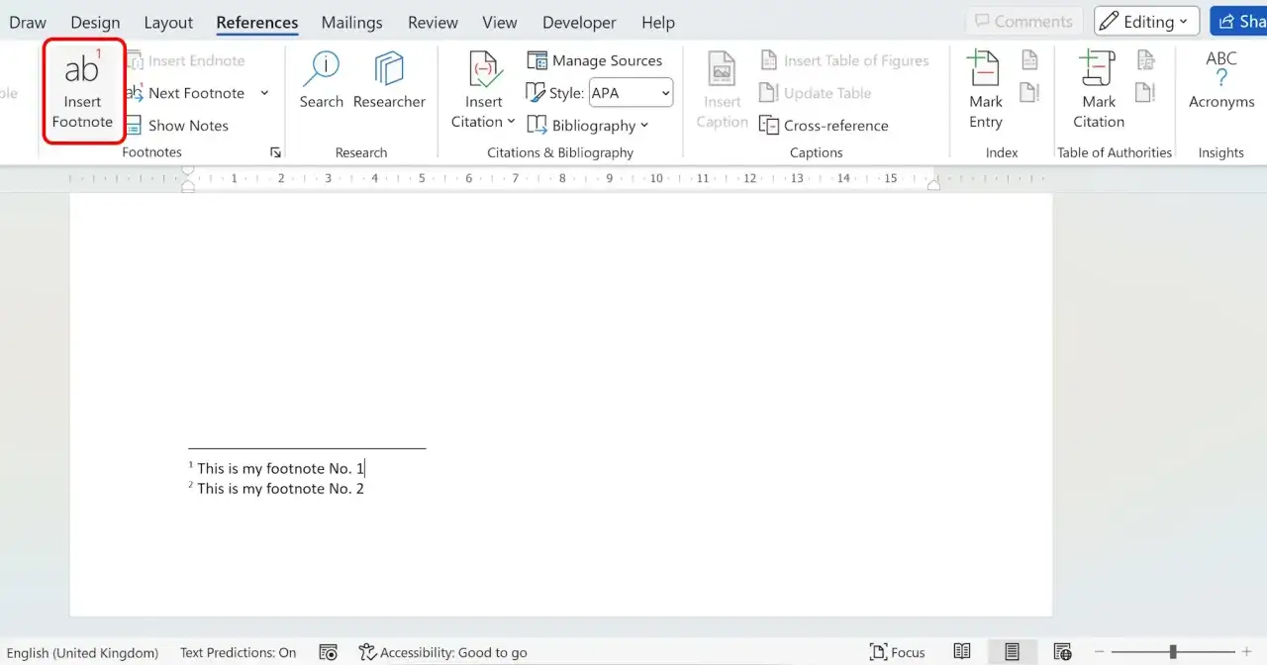Click the right indent marker on the ruler
The image size is (1267, 665).
coord(932,185)
